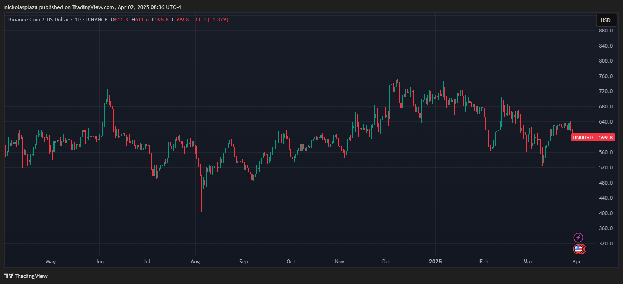Click the purple lightning bolt icon
The height and width of the screenshot is (284, 623).
click(578, 237)
